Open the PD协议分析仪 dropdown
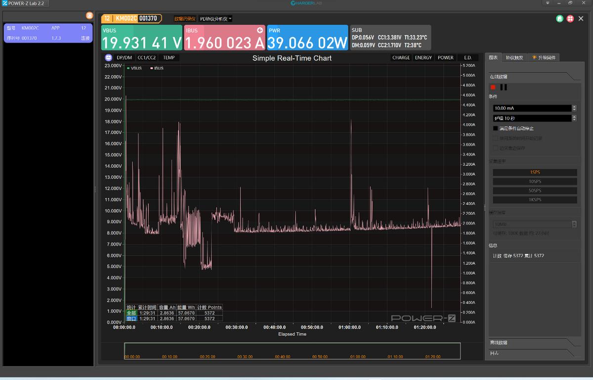The image size is (593, 380). click(216, 19)
